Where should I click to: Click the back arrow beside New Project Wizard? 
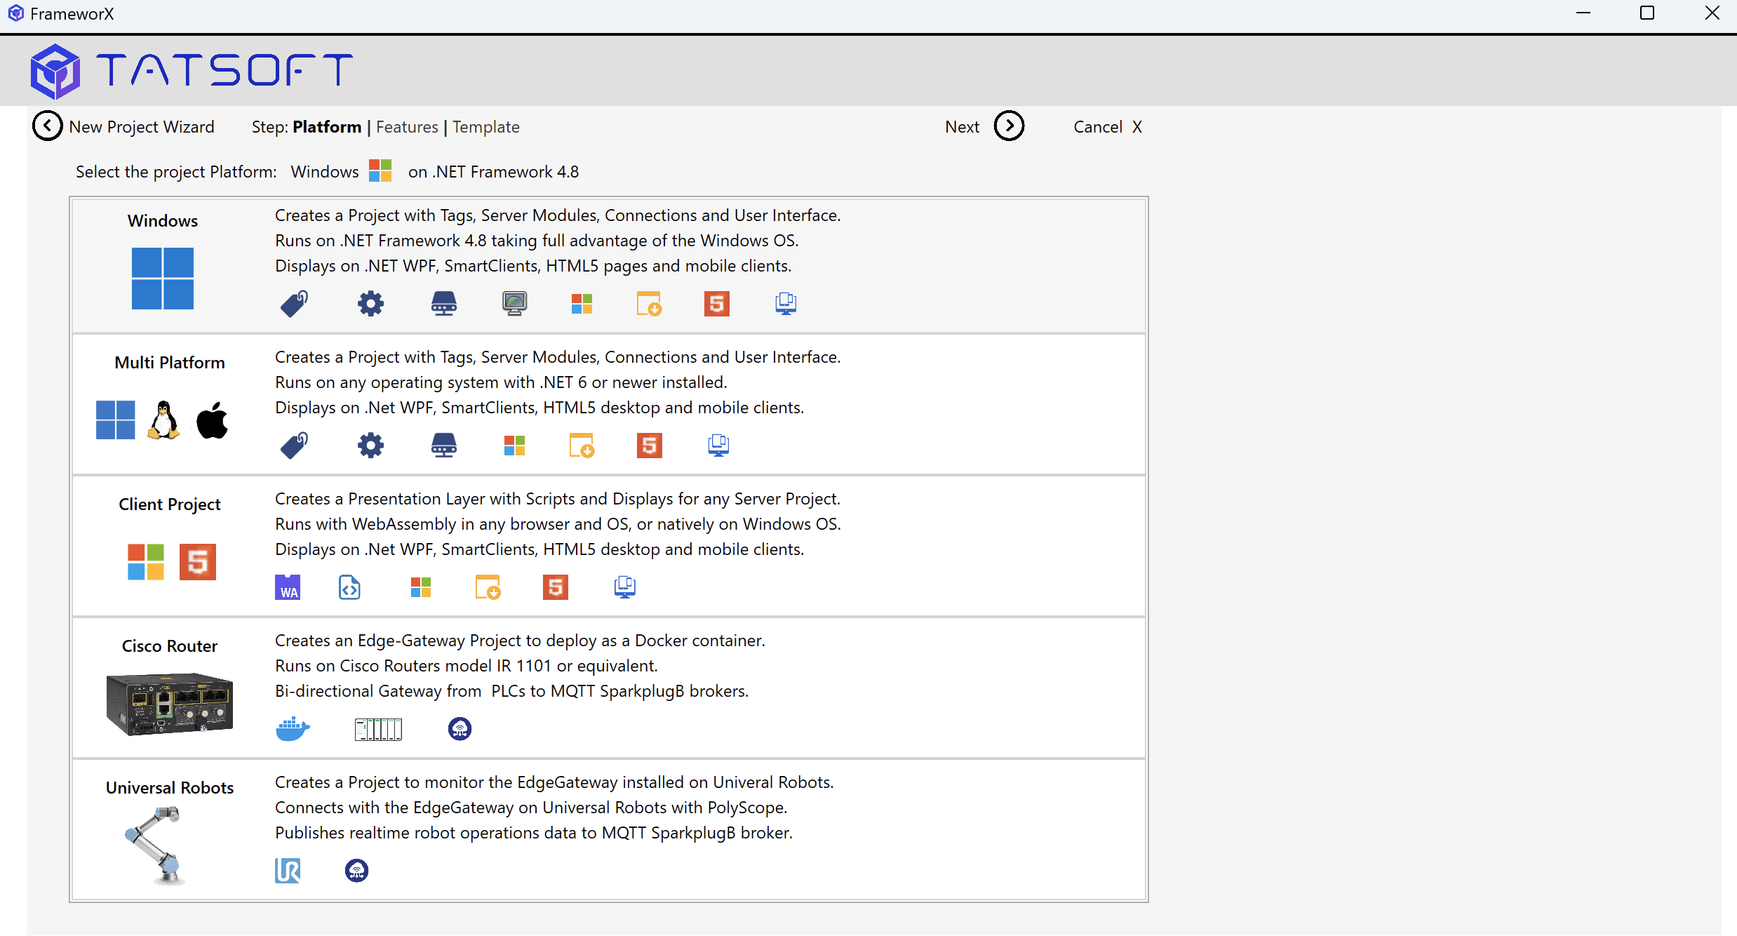point(48,126)
